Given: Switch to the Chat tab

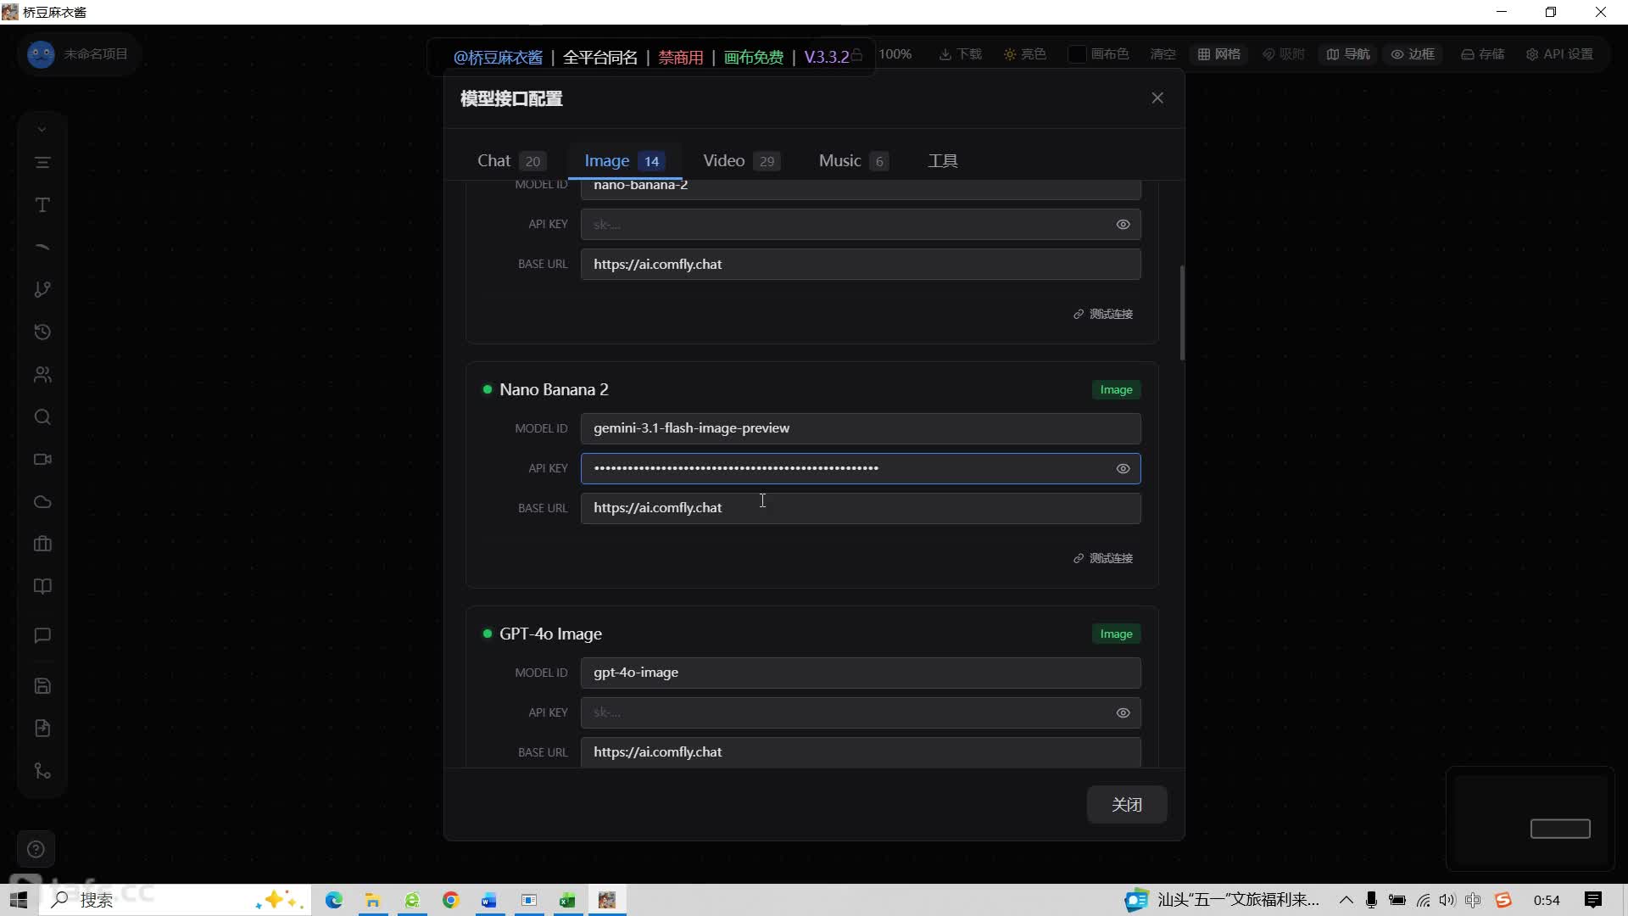Looking at the screenshot, I should click(511, 161).
